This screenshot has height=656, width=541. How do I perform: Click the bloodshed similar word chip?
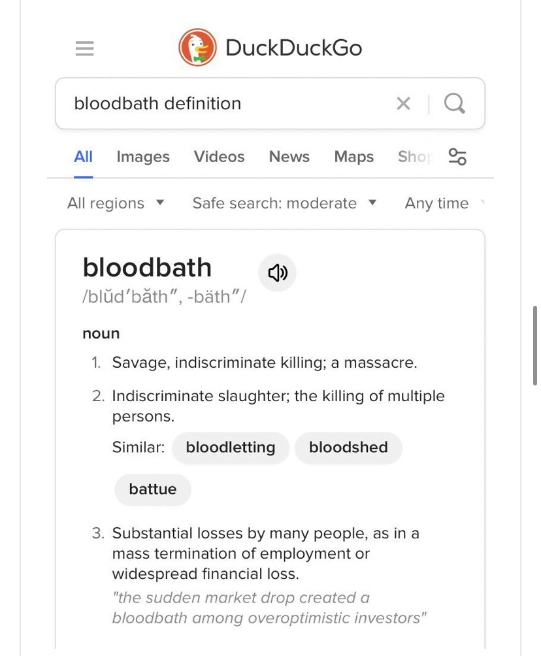click(348, 448)
